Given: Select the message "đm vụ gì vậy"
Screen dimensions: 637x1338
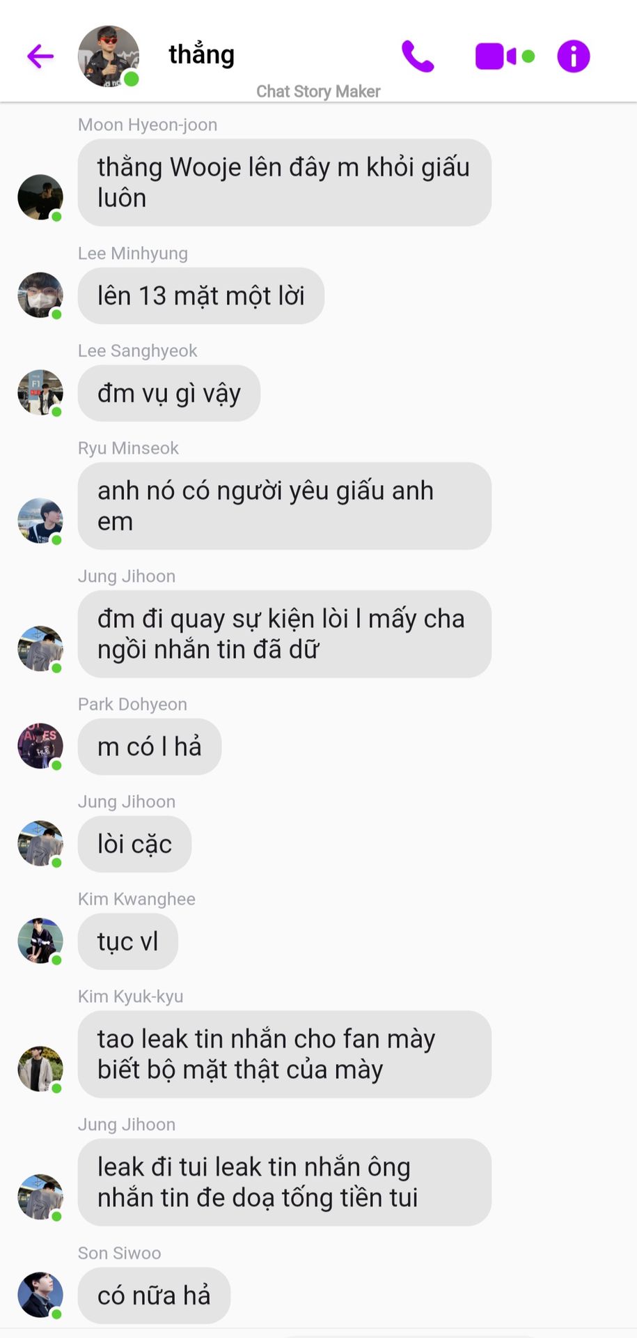Looking at the screenshot, I should pos(169,393).
